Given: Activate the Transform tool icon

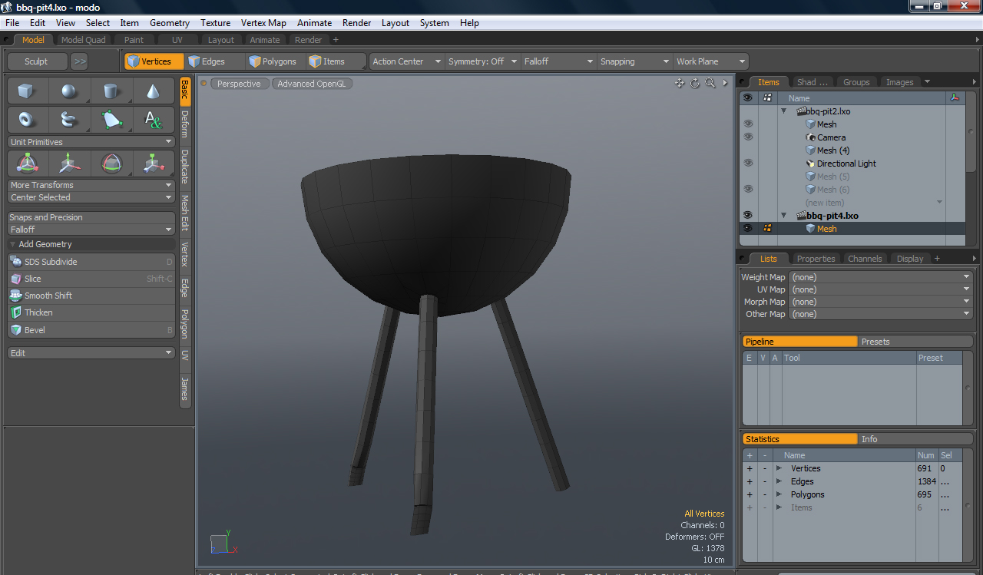Looking at the screenshot, I should (x=27, y=164).
